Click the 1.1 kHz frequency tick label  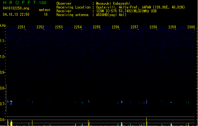click(x=3, y=41)
